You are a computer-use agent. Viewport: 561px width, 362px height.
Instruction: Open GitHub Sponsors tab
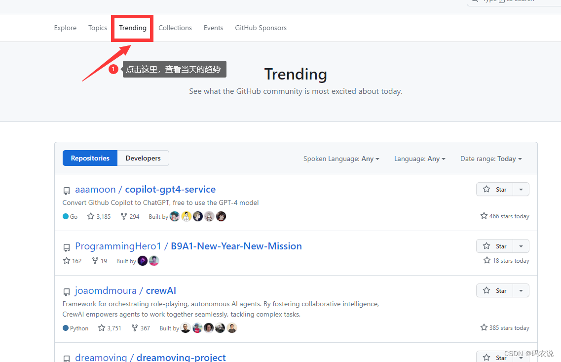click(261, 28)
